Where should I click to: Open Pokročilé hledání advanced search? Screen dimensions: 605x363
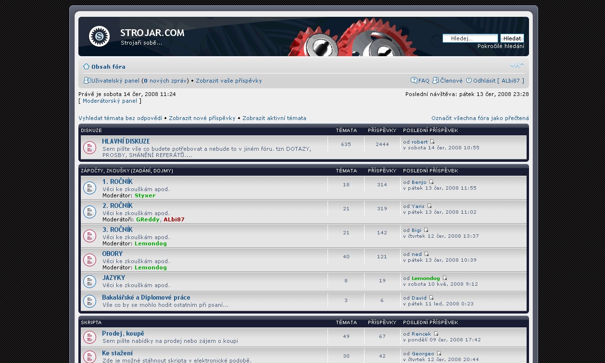pos(501,46)
